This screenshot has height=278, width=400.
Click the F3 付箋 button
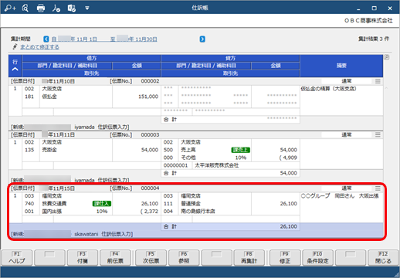pos(83,257)
